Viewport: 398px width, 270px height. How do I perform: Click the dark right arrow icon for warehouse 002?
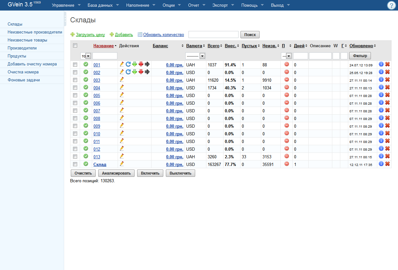point(147,72)
